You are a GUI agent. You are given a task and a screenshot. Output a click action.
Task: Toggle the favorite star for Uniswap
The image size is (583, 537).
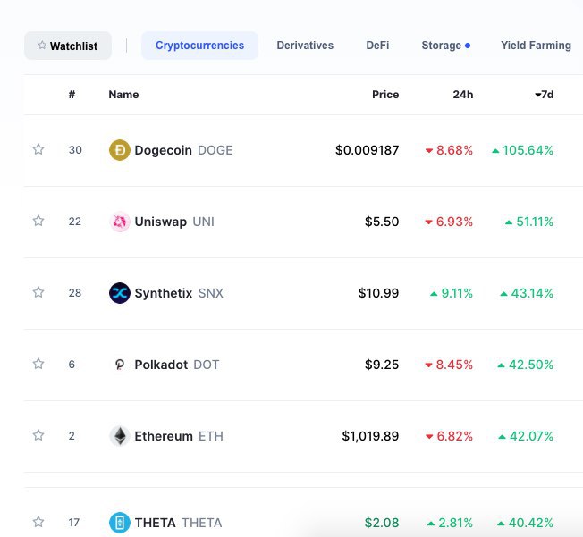pyautogui.click(x=38, y=221)
